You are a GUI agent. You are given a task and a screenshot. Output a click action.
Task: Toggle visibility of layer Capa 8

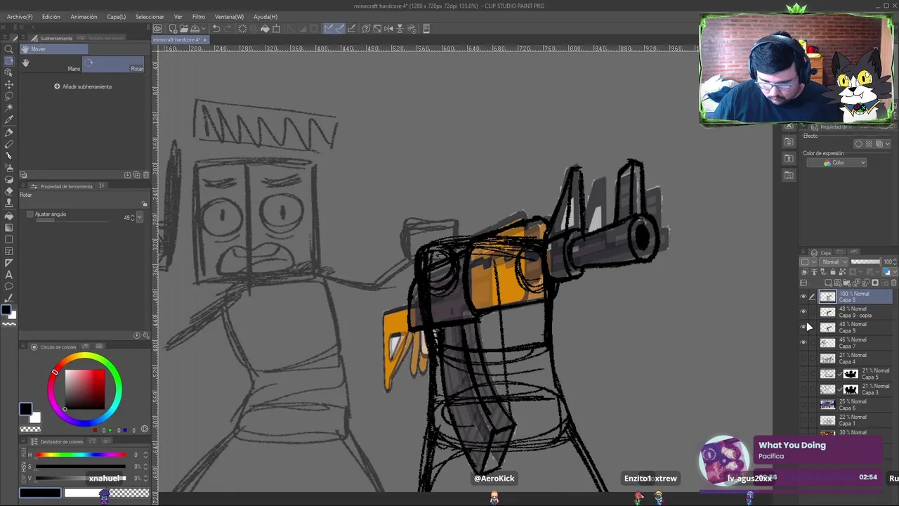[803, 297]
